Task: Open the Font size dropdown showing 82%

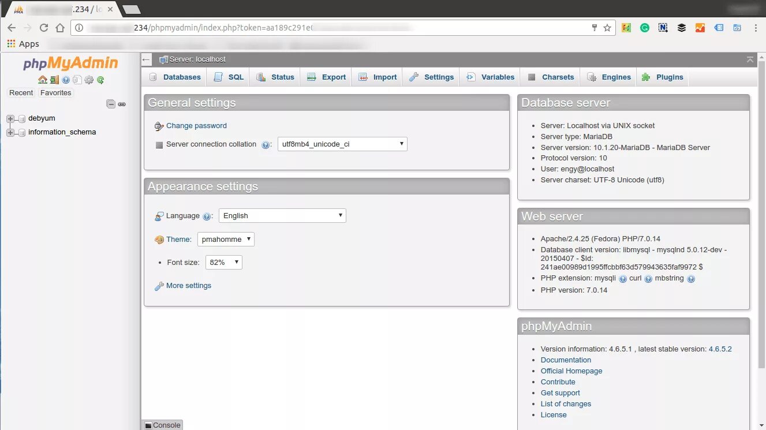Action: click(x=224, y=262)
